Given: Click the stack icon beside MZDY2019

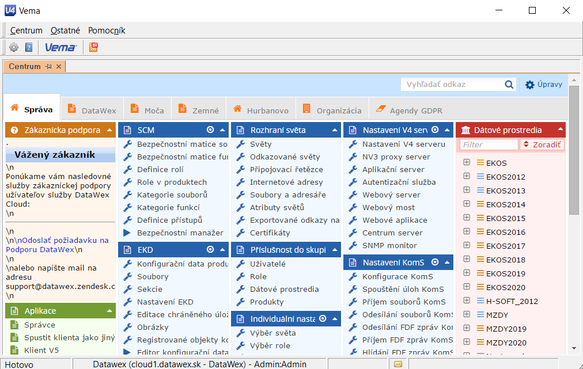Looking at the screenshot, I should [480, 329].
